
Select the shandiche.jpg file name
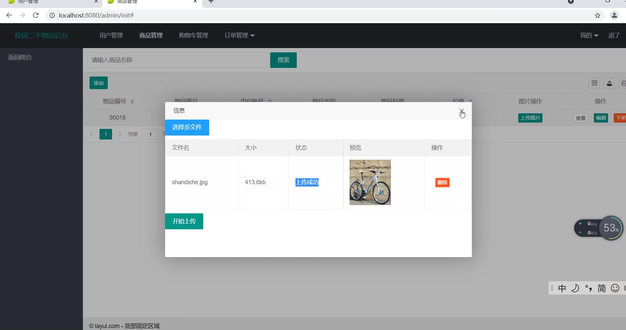[x=190, y=182]
